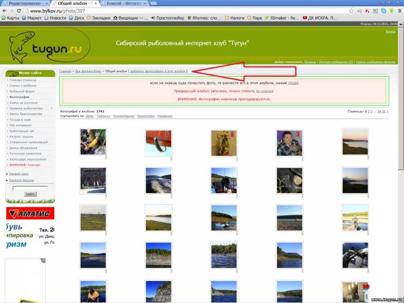Open a new browser tab
The image size is (404, 303).
tap(154, 3)
